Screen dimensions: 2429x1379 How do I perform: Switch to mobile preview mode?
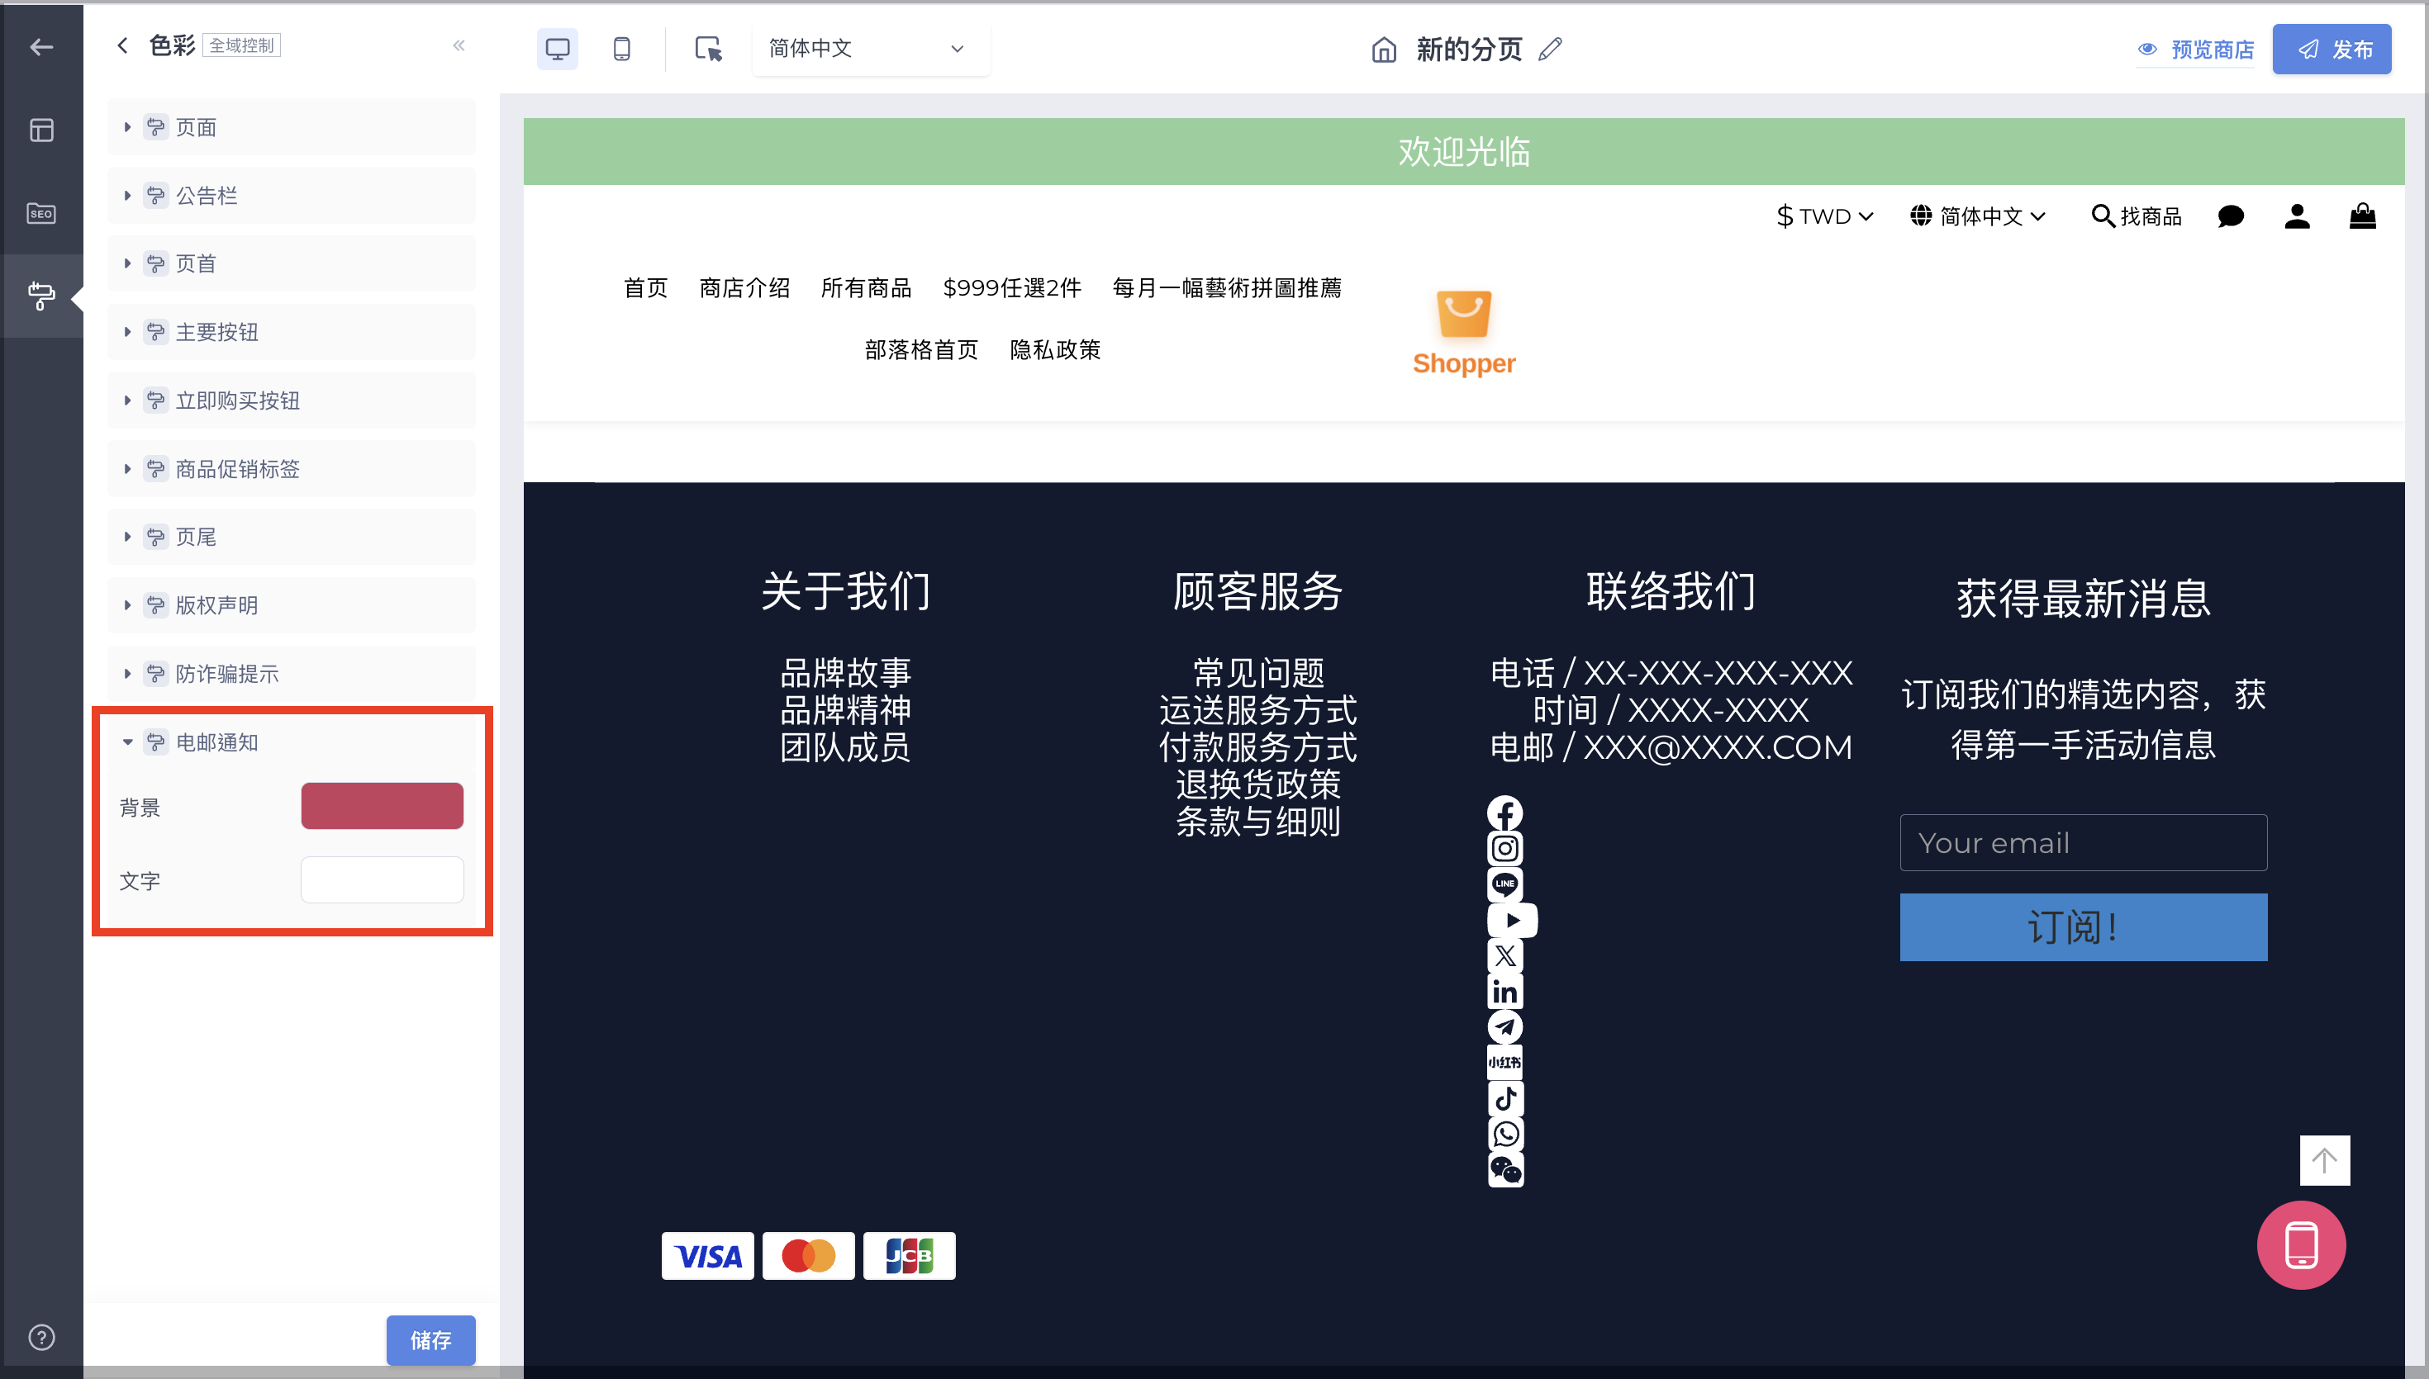621,48
